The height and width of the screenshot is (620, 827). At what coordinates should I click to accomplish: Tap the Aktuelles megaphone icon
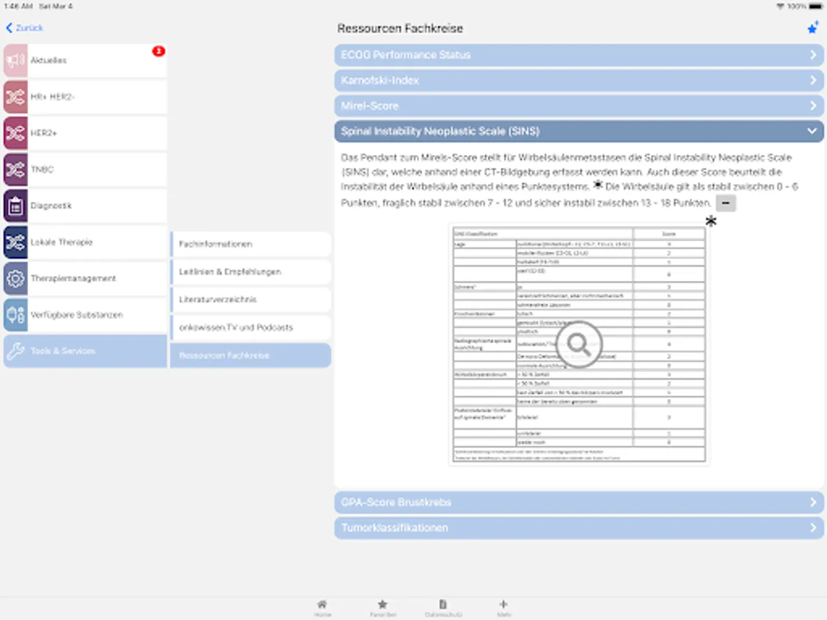point(15,61)
